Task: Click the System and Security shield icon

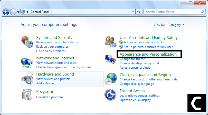Action: coord(27,42)
